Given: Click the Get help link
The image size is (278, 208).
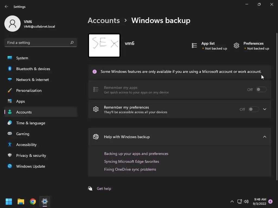Looking at the screenshot, I should click(104, 188).
